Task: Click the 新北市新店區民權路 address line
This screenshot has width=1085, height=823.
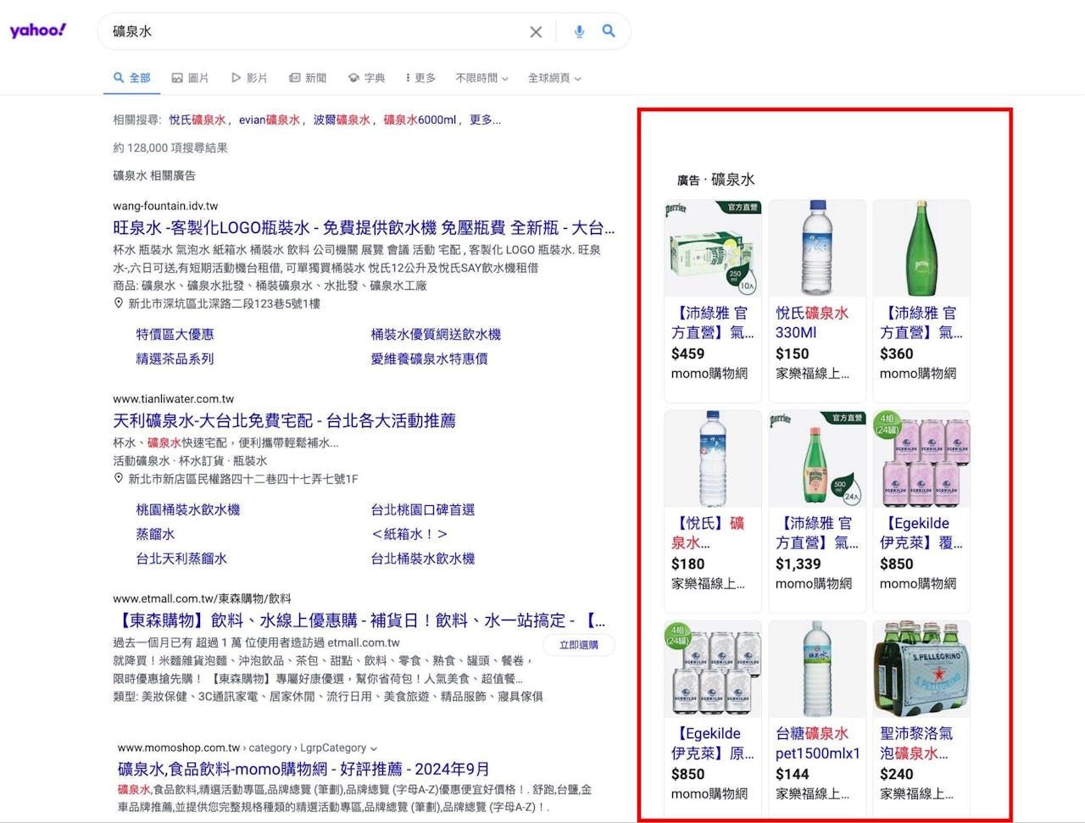Action: click(x=242, y=480)
